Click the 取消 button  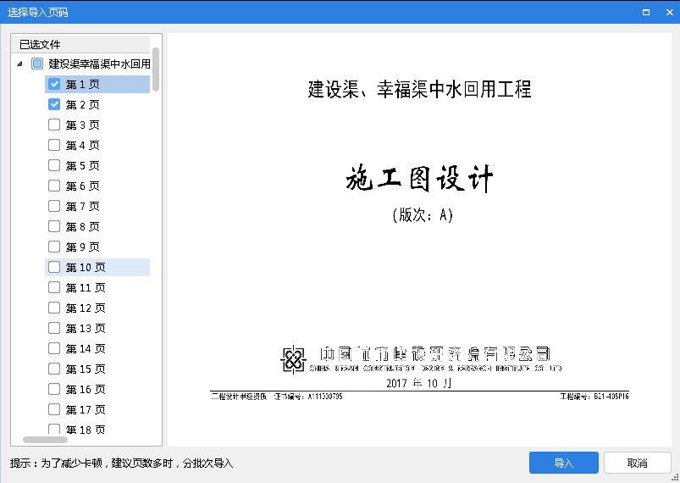pyautogui.click(x=637, y=463)
